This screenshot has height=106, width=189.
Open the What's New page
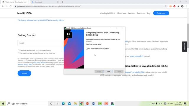(121, 13)
